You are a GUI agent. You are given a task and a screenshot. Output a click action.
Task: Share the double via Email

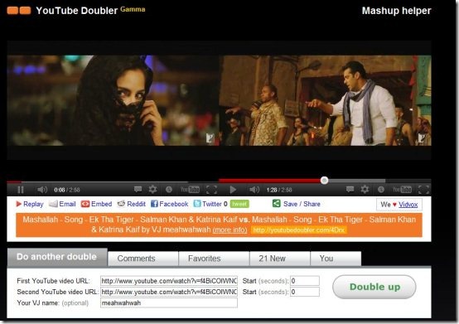click(67, 204)
